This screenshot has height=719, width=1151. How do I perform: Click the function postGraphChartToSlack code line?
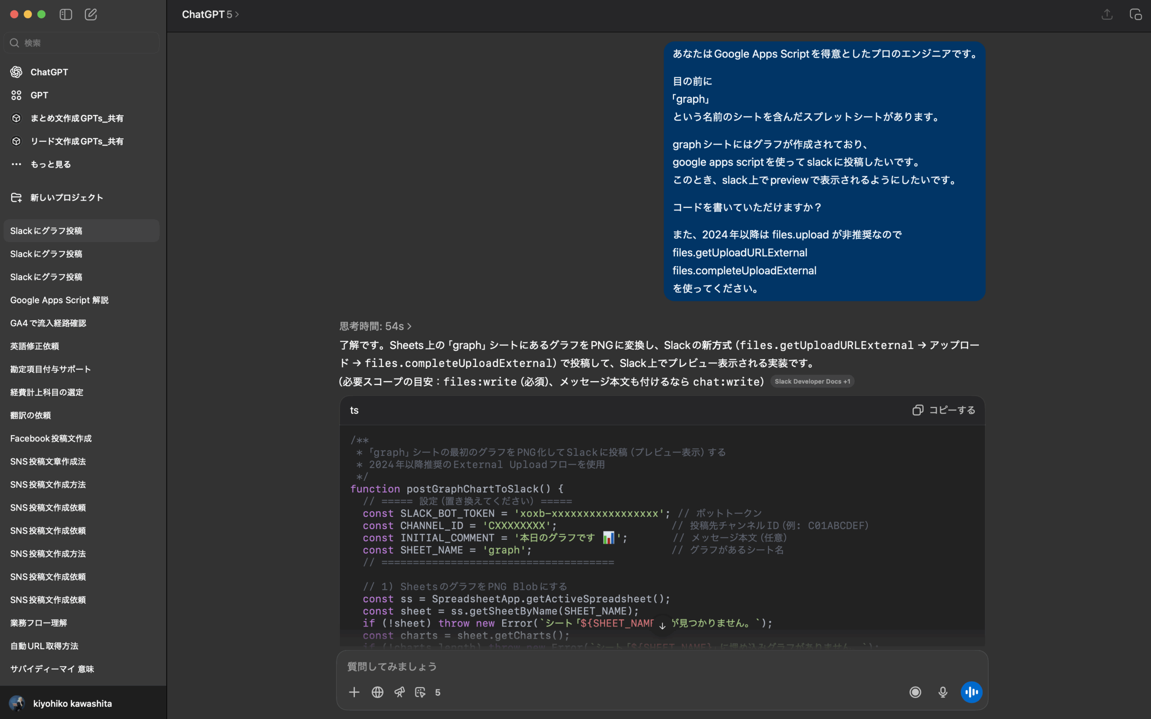tap(457, 489)
